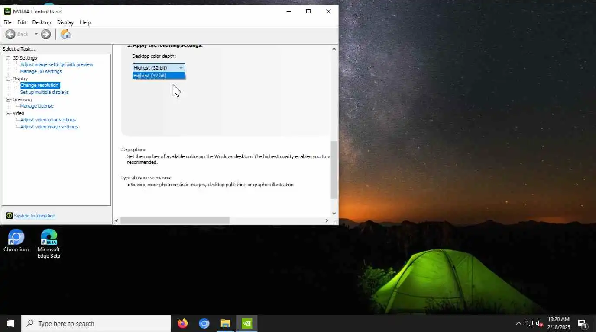Select Manage 3D settings
Screen dimensions: 596x332
coord(41,71)
